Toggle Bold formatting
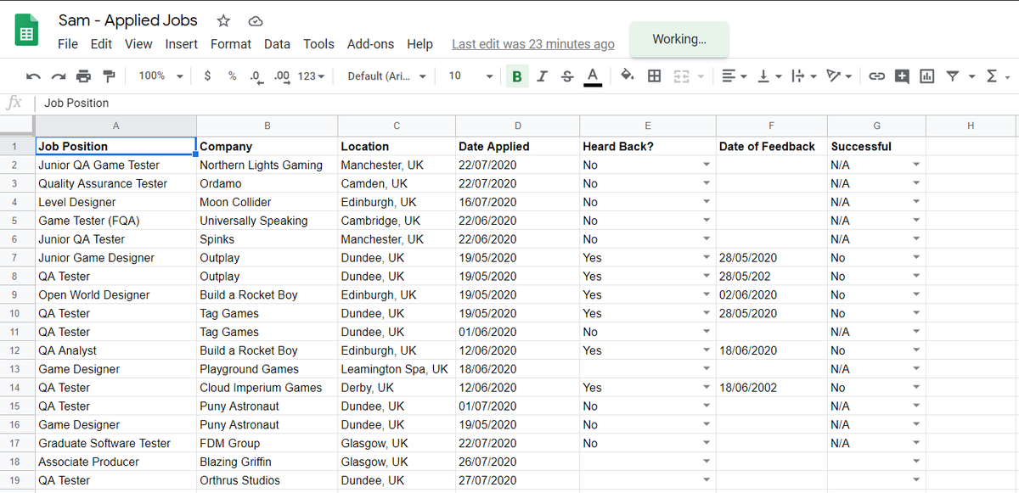 516,76
